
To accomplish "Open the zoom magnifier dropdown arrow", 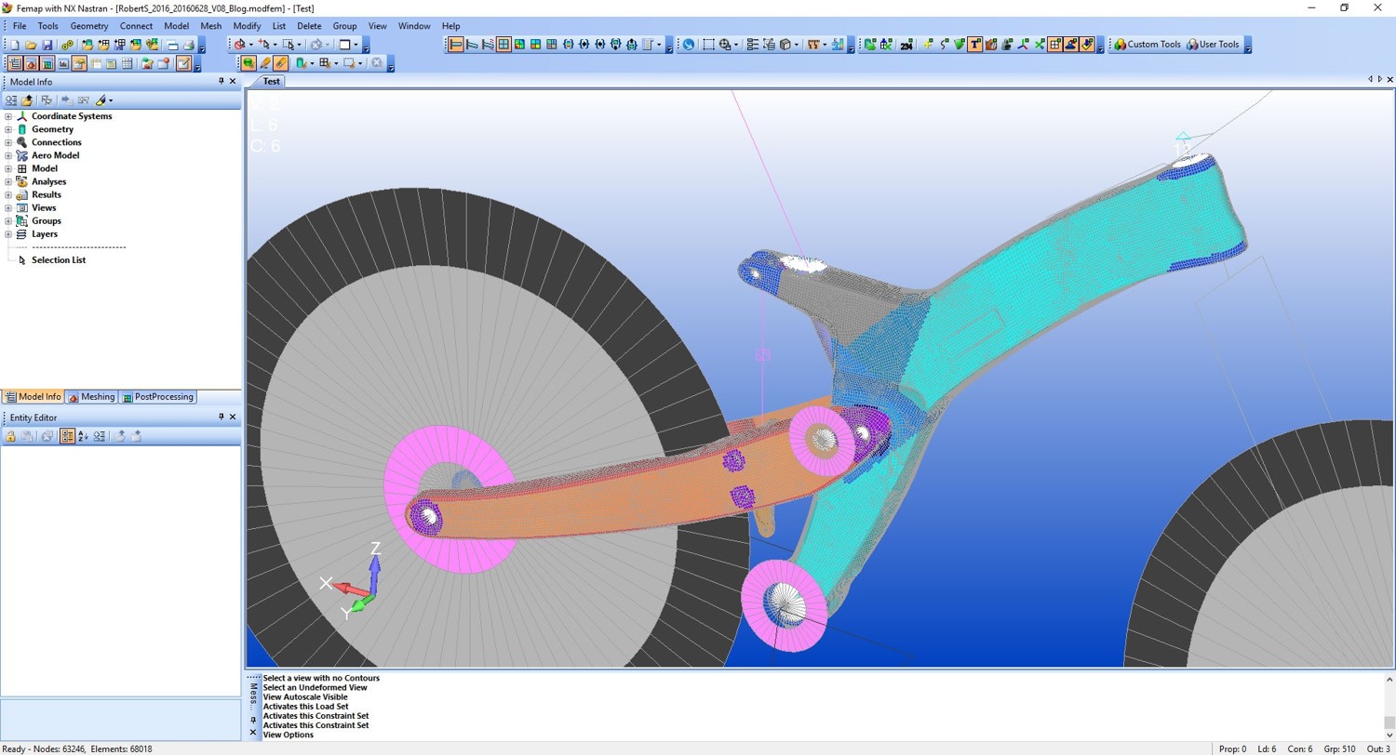I will click(x=736, y=44).
